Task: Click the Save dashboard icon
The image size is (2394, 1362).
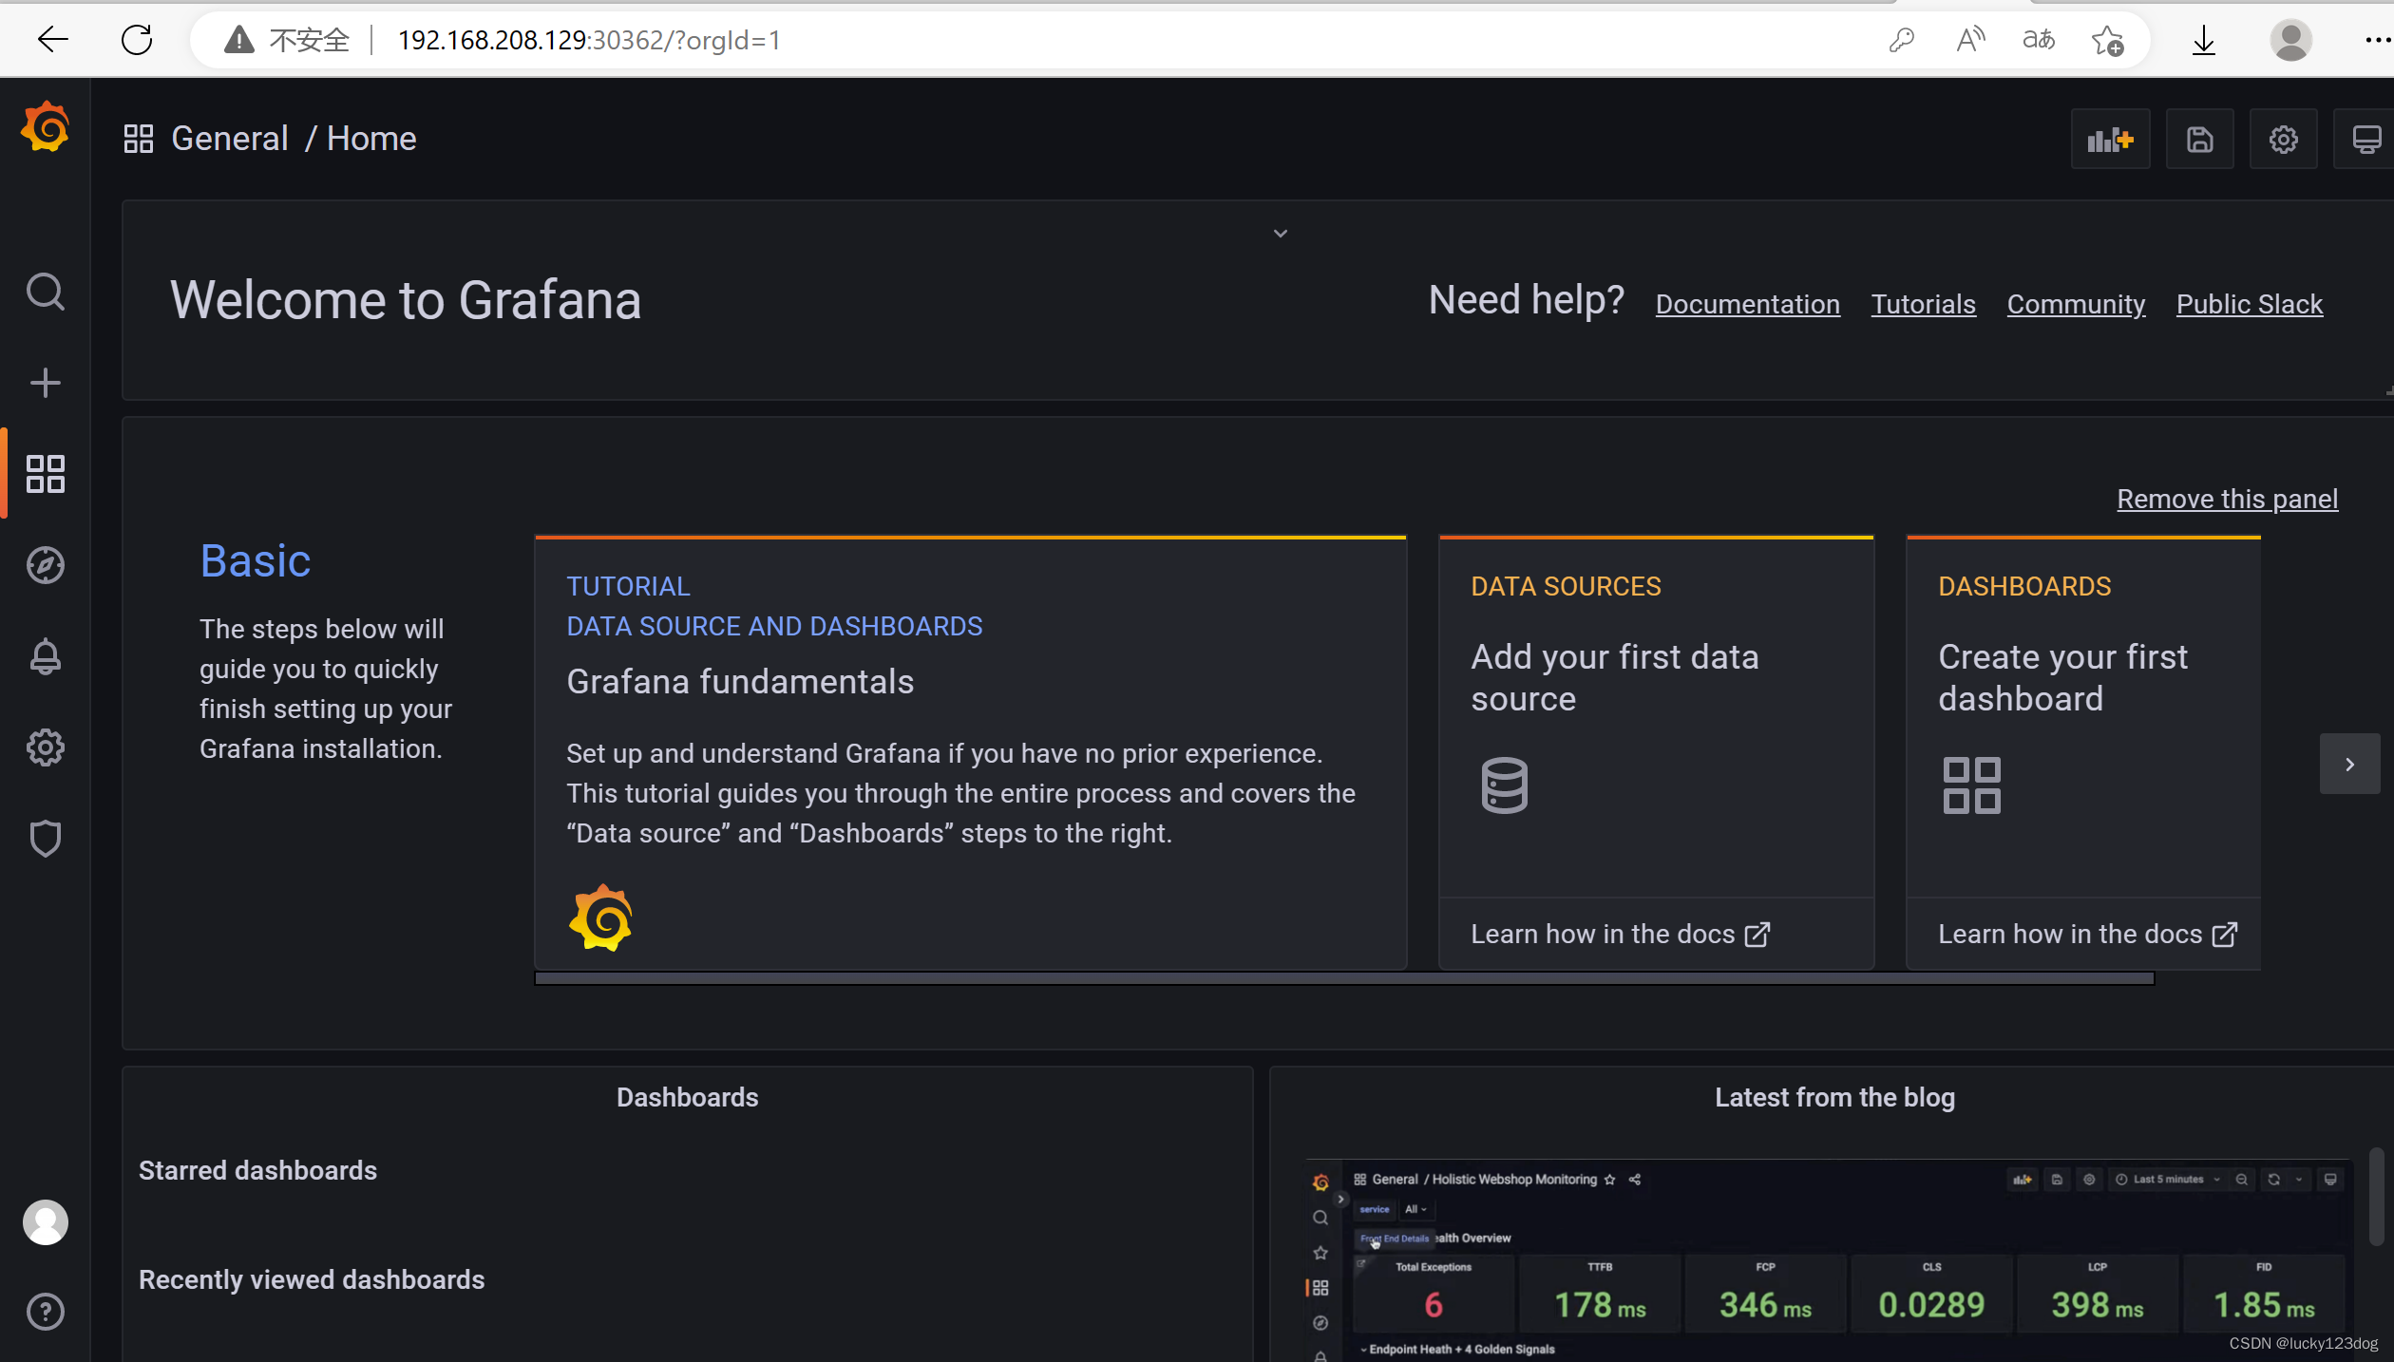Action: click(2199, 140)
